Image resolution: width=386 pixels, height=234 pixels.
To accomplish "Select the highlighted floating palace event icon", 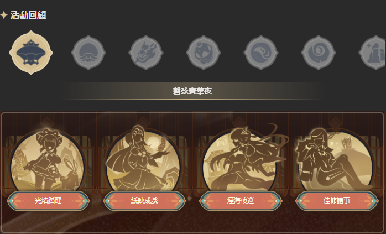I will click(x=31, y=53).
